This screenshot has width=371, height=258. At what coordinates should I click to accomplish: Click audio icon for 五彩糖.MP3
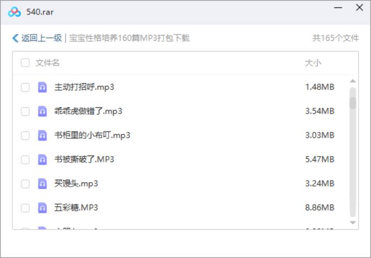[42, 208]
